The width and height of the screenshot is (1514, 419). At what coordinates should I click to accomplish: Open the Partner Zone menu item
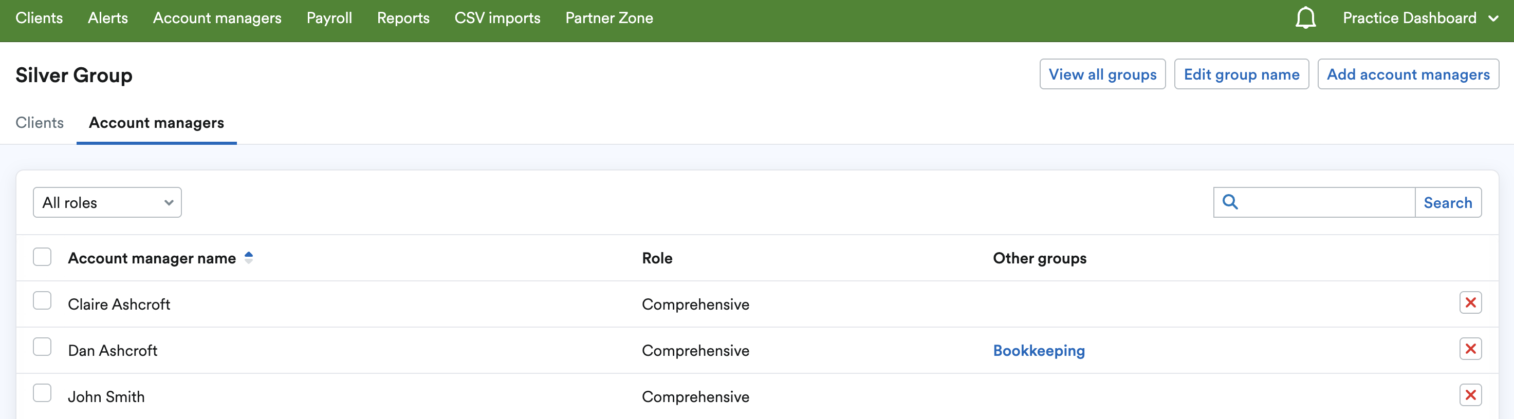coord(610,18)
